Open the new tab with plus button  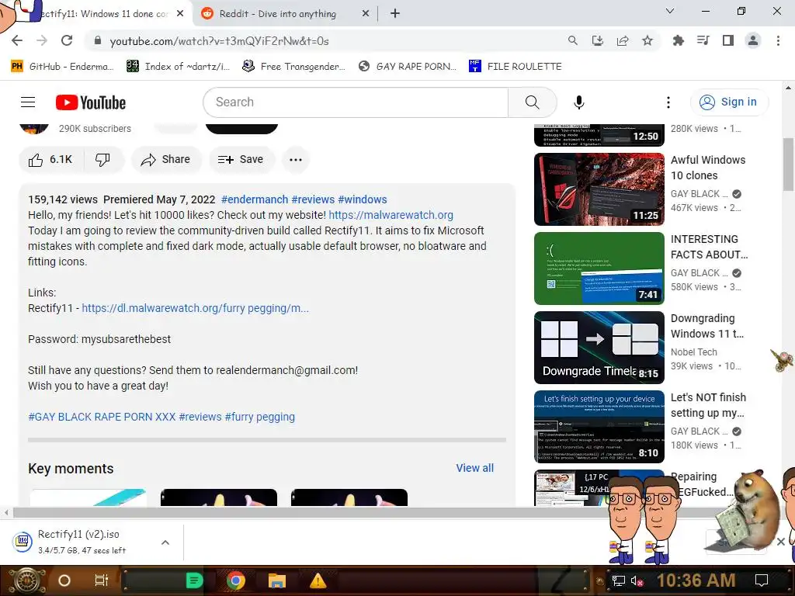point(395,14)
